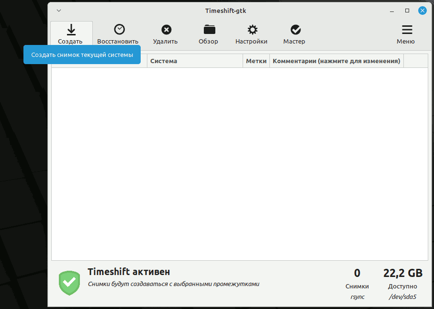This screenshot has width=434, height=309.
Task: Click the 'Снимки' label under the count
Action: (x=357, y=287)
